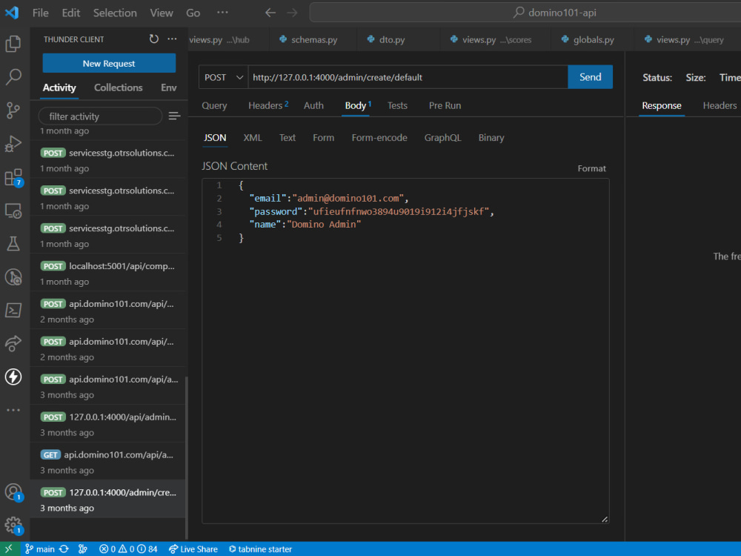Open the Remote Explorer icon

tap(13, 211)
